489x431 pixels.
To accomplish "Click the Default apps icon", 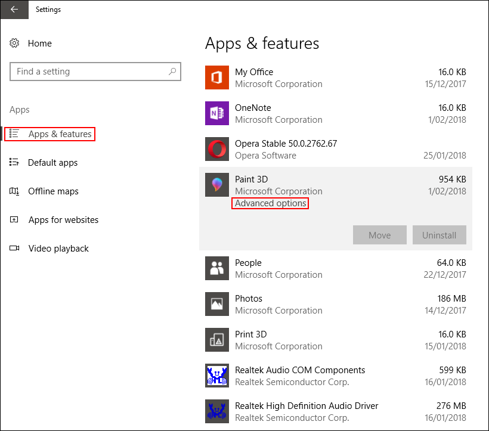I will [14, 162].
